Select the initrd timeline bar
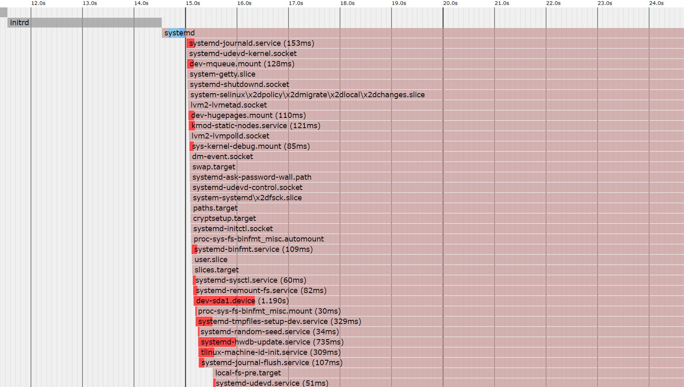Screen dimensions: 684x387 point(82,23)
